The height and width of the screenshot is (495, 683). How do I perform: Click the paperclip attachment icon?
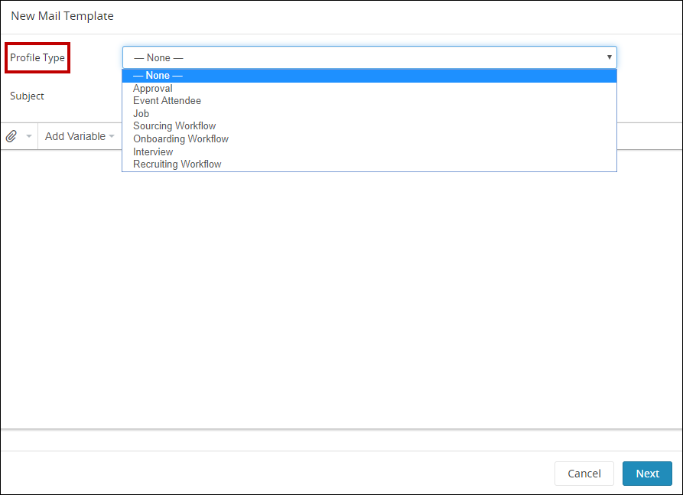click(11, 136)
